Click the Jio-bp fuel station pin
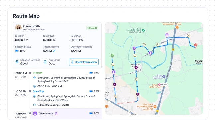This screenshot has width=215, height=120. [164, 77]
